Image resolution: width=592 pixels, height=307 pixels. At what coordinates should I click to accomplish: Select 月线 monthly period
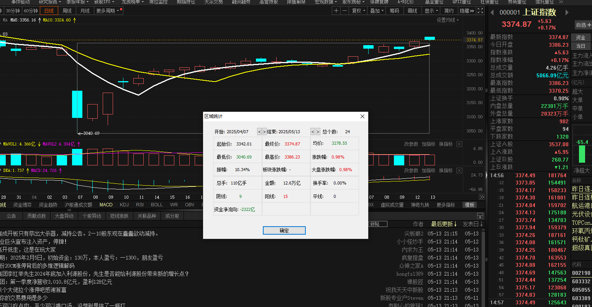coord(85,11)
